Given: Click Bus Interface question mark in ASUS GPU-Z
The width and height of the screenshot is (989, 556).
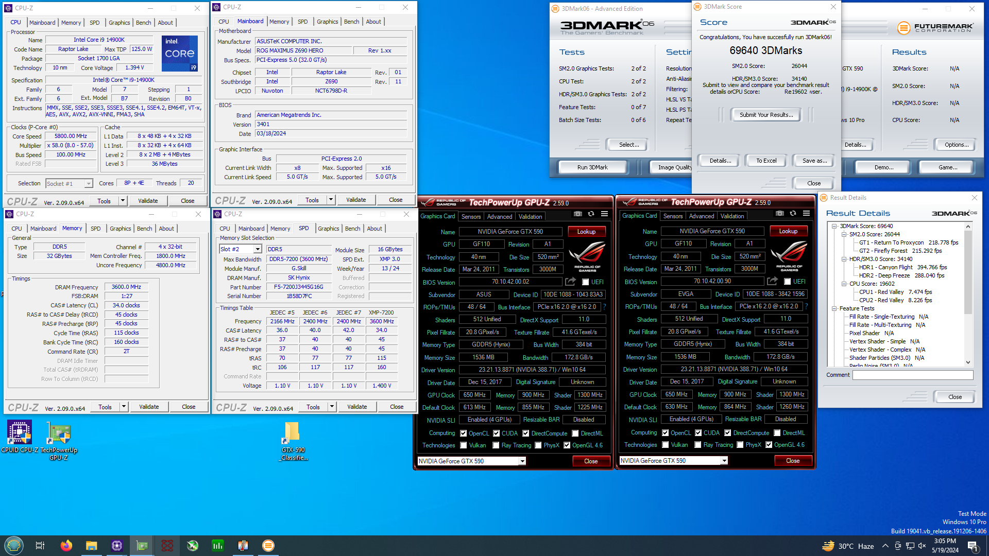Looking at the screenshot, I should pyautogui.click(x=605, y=307).
